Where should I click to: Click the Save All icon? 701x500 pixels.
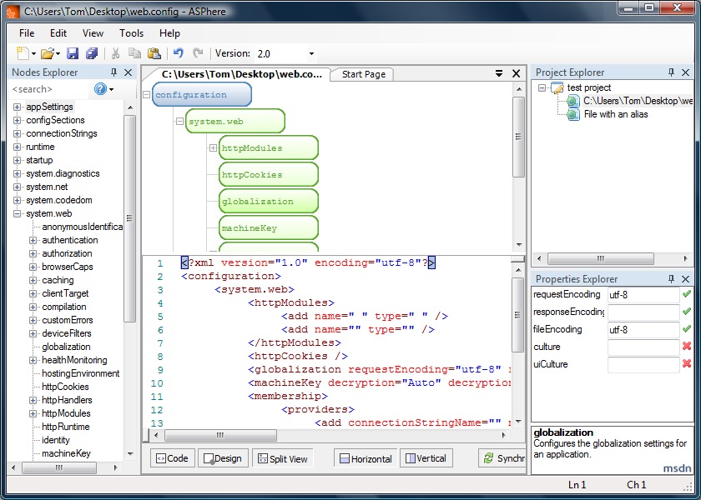(92, 53)
